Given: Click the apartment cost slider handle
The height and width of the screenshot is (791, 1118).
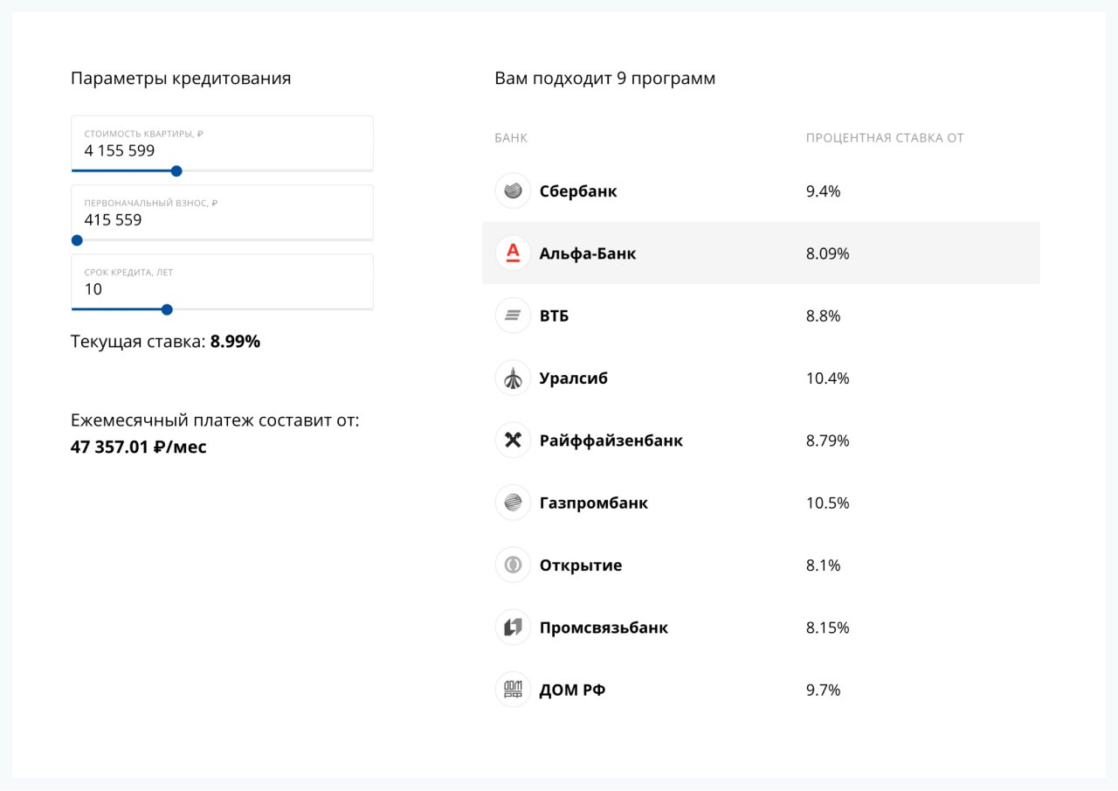Looking at the screenshot, I should click(176, 171).
